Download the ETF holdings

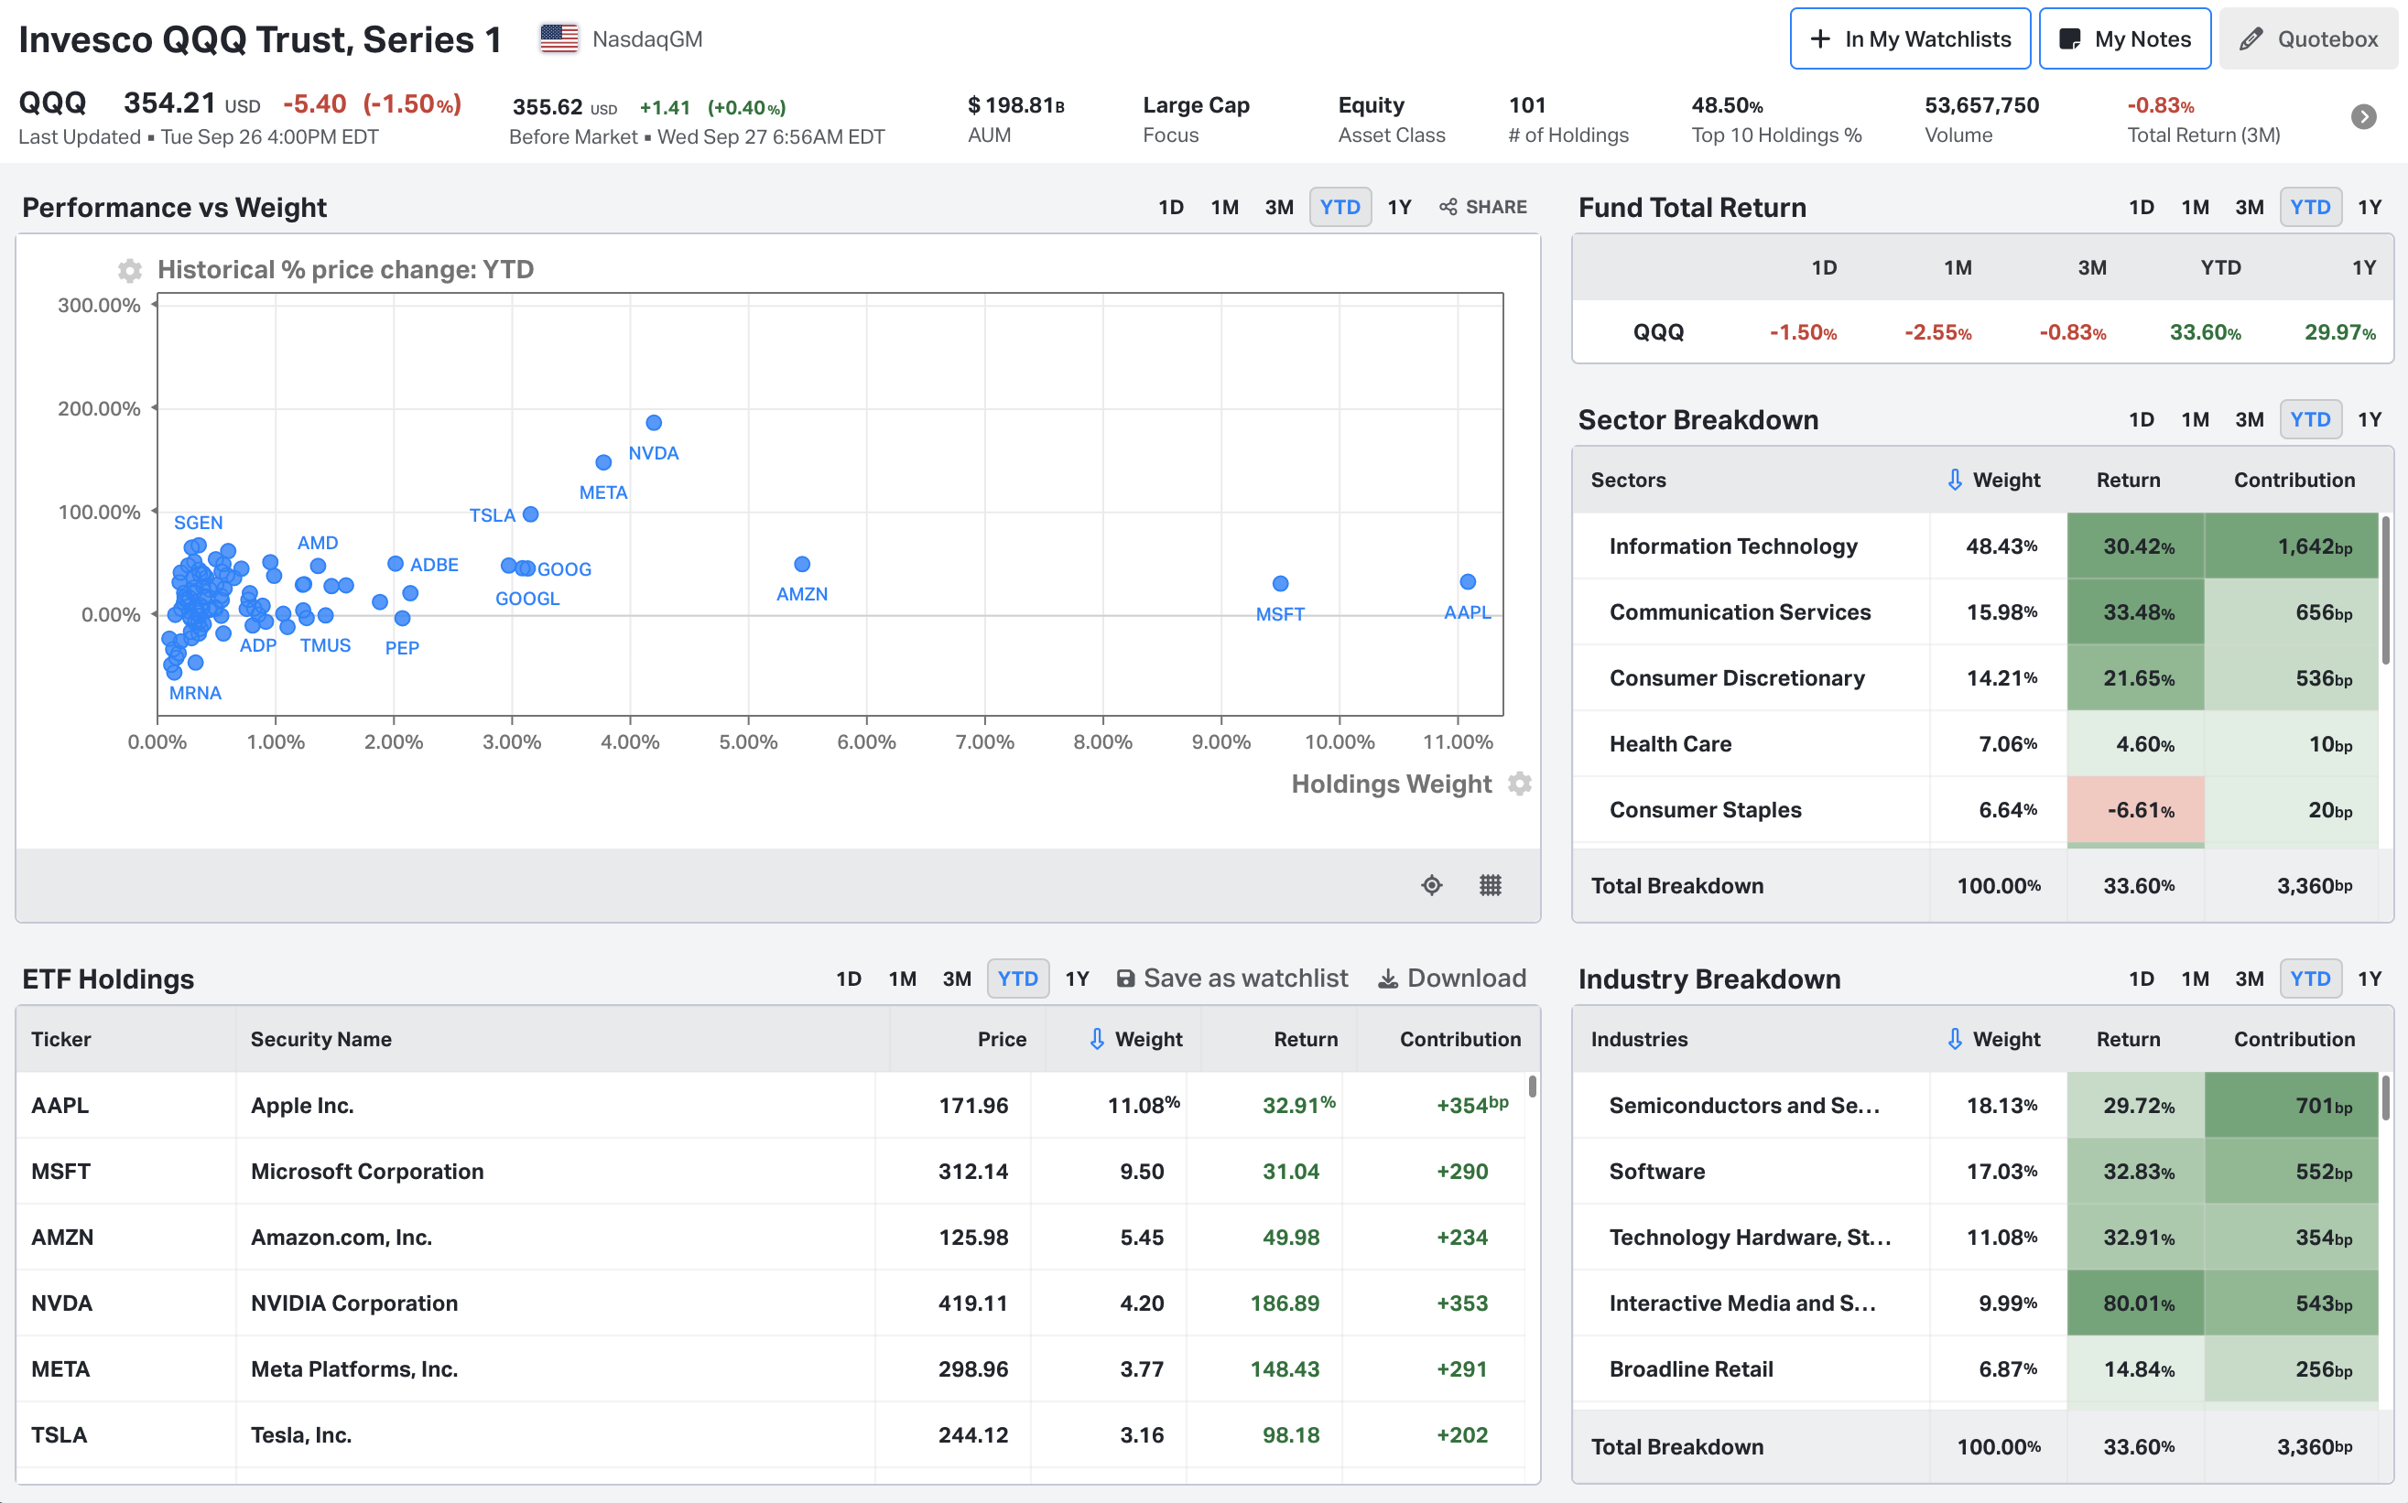click(1451, 979)
